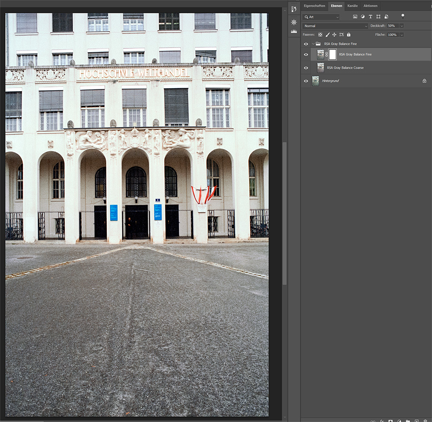The height and width of the screenshot is (422, 432).
Task: Lock all layer attributes
Action: click(349, 35)
